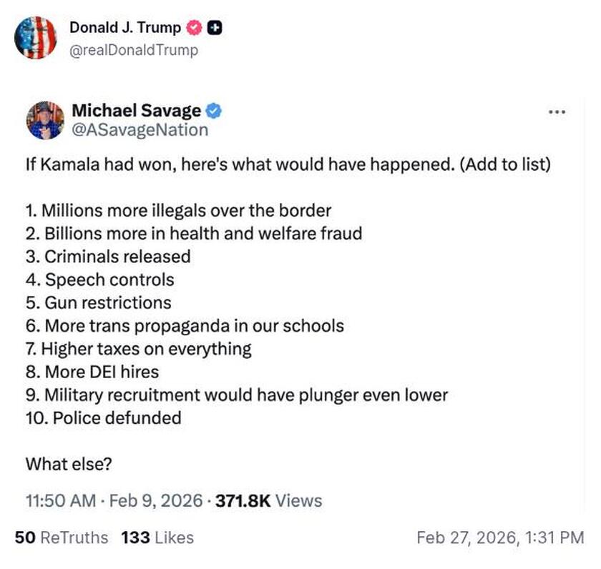
Task: Click Donald J. Trump's profile picture
Action: coord(36,38)
